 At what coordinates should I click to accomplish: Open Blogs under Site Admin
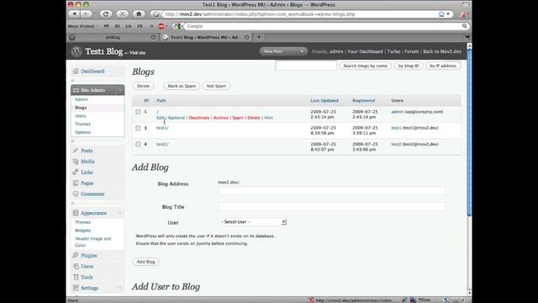click(x=81, y=108)
